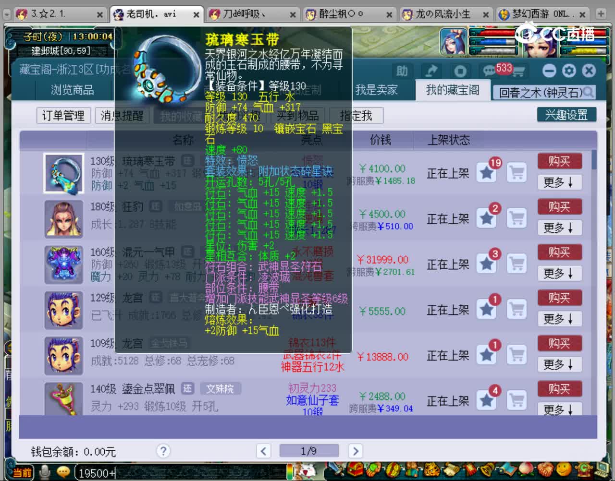Click the bell toolbar icon
This screenshot has width=615, height=481.
(487, 469)
